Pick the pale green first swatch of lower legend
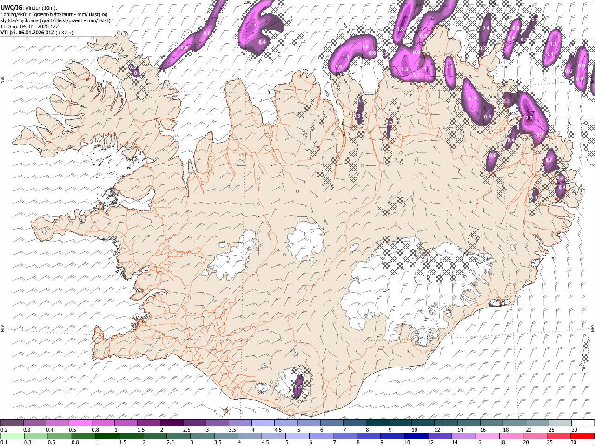The image size is (595, 446). (12, 436)
